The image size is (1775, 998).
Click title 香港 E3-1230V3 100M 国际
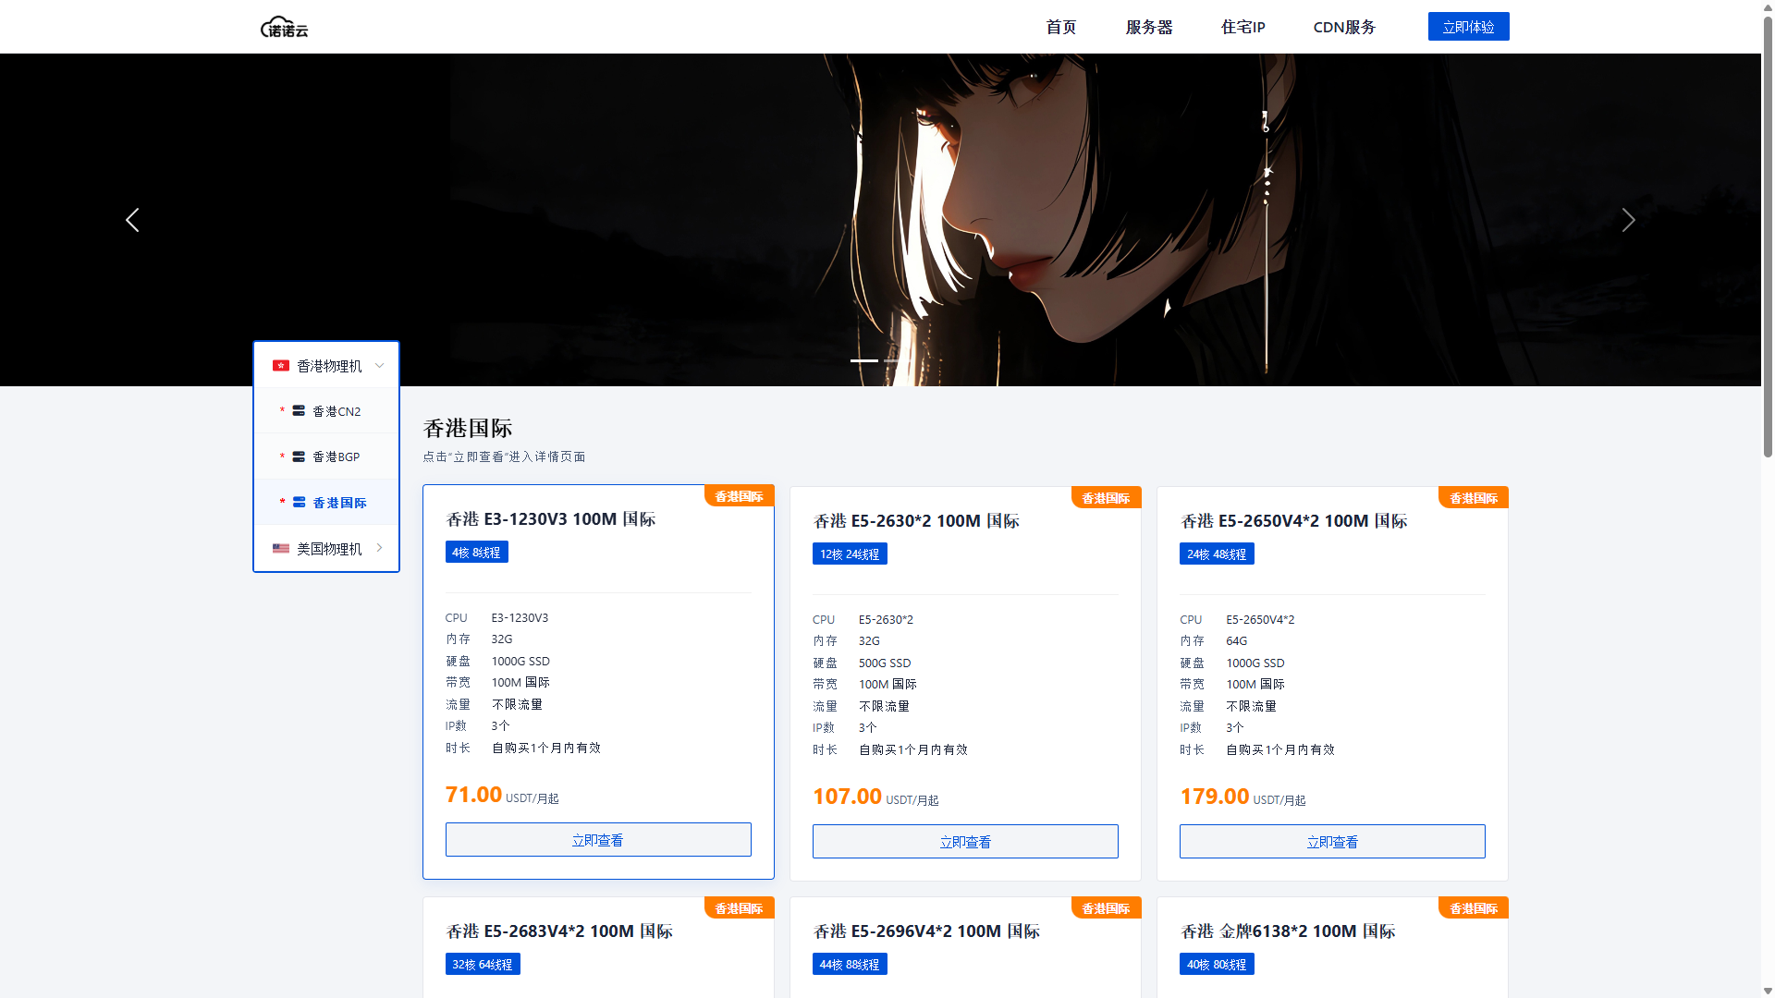pyautogui.click(x=551, y=519)
